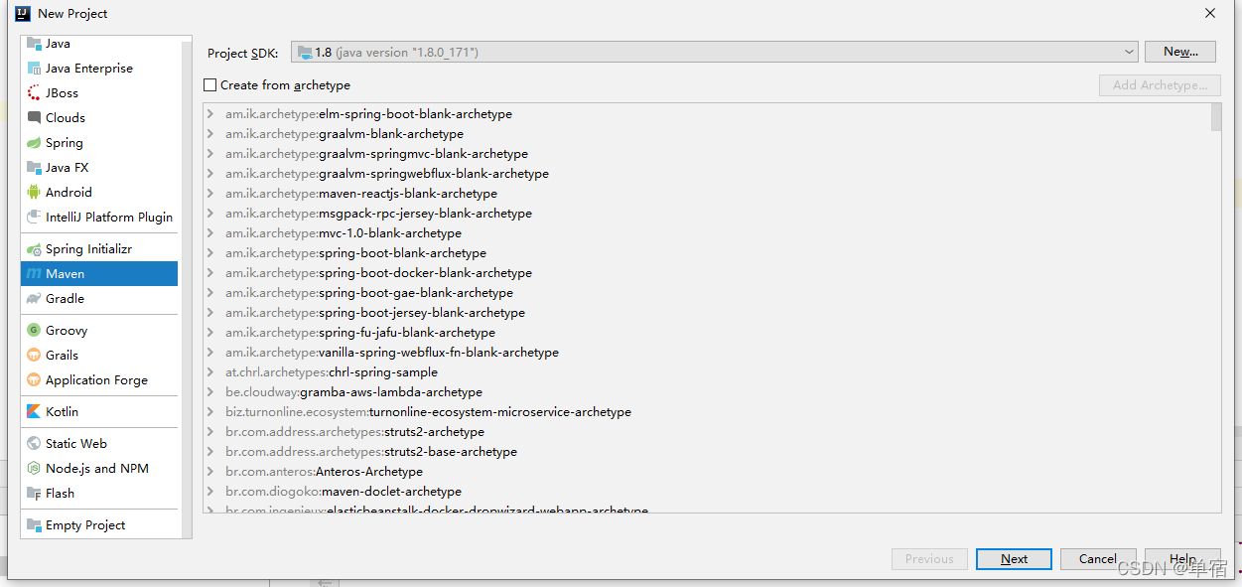Select spring-boot-docker-blank-archetype row

pos(707,273)
